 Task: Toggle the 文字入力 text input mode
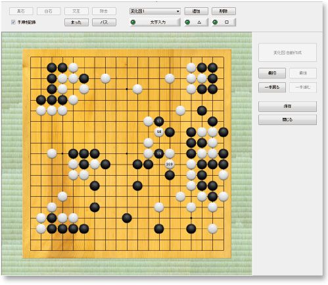point(155,22)
